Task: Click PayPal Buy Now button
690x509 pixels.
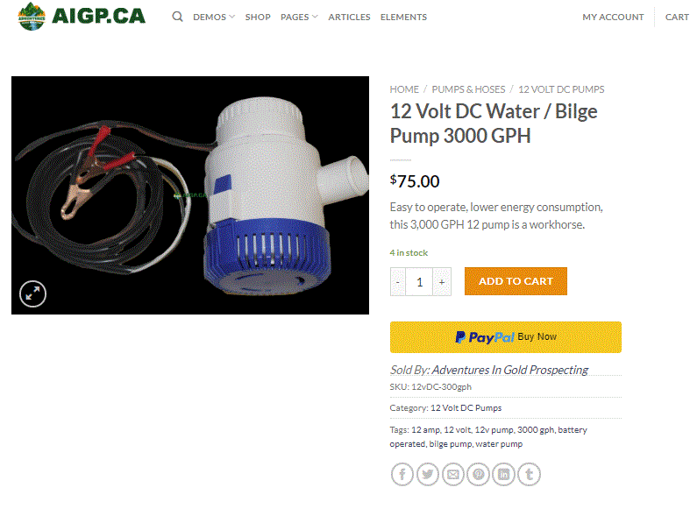Action: [x=506, y=337]
